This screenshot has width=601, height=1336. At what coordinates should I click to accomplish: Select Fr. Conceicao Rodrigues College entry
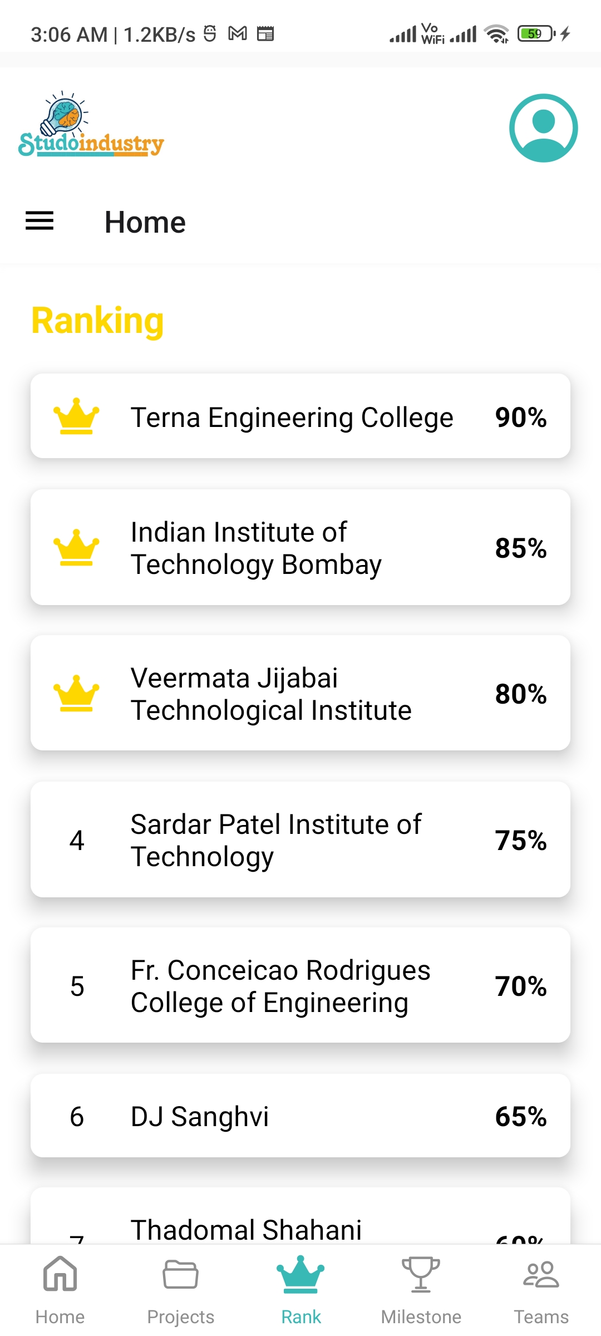click(x=300, y=985)
